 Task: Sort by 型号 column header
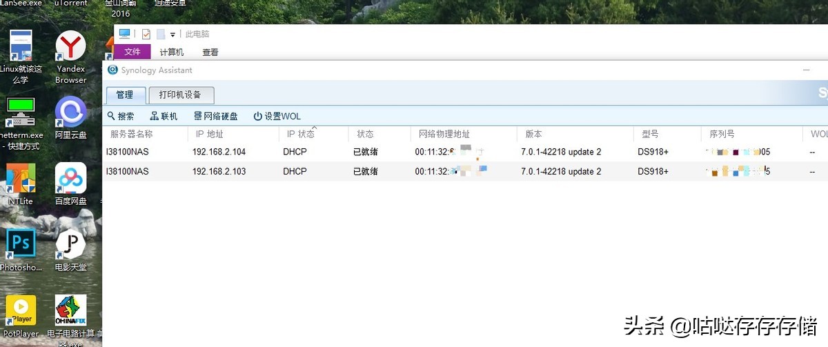pos(667,135)
